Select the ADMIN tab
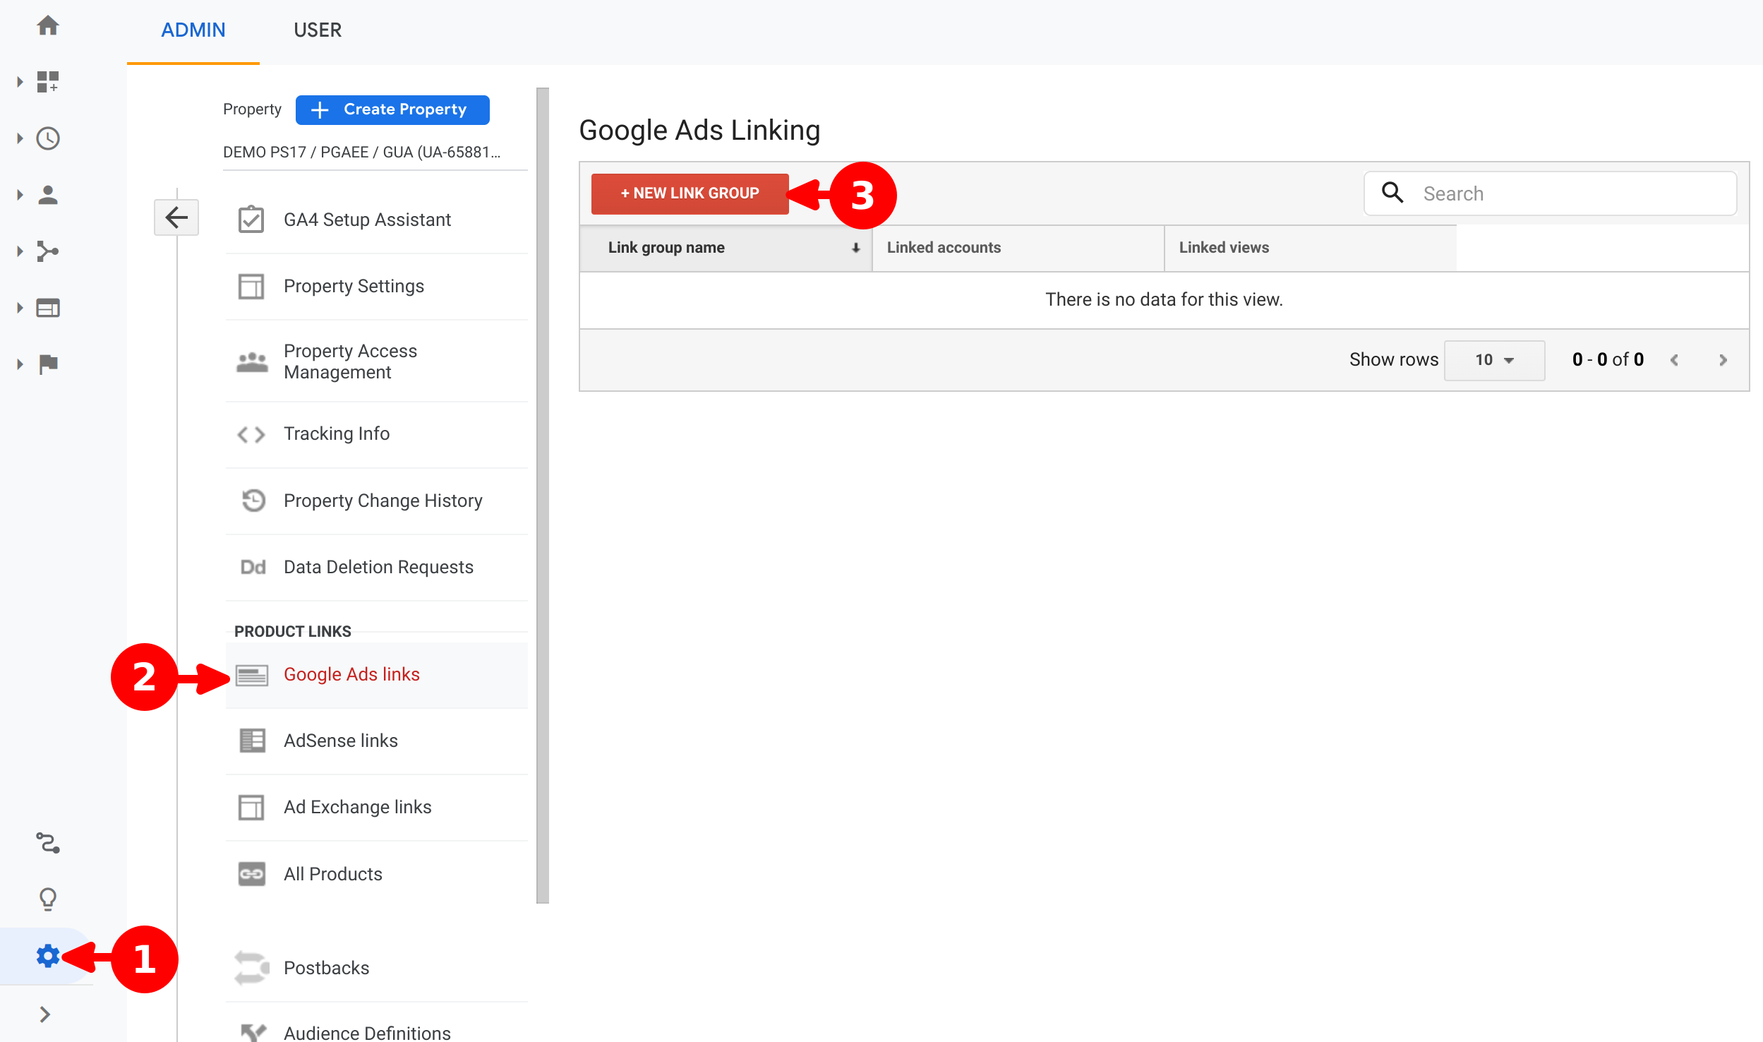Viewport: 1763px width, 1042px height. (193, 30)
